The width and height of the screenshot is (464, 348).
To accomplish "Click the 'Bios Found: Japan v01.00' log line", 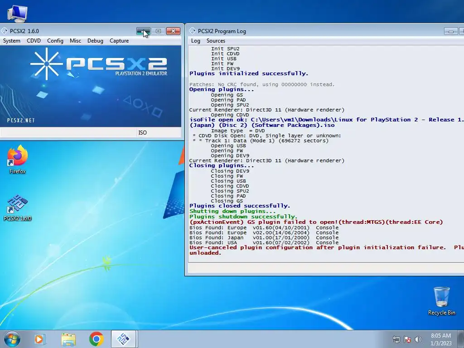I will (264, 237).
